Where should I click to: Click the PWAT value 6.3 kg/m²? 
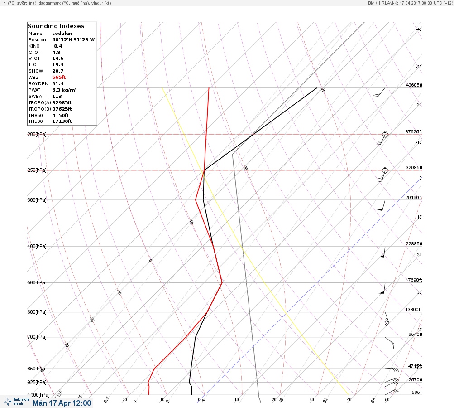click(x=64, y=90)
